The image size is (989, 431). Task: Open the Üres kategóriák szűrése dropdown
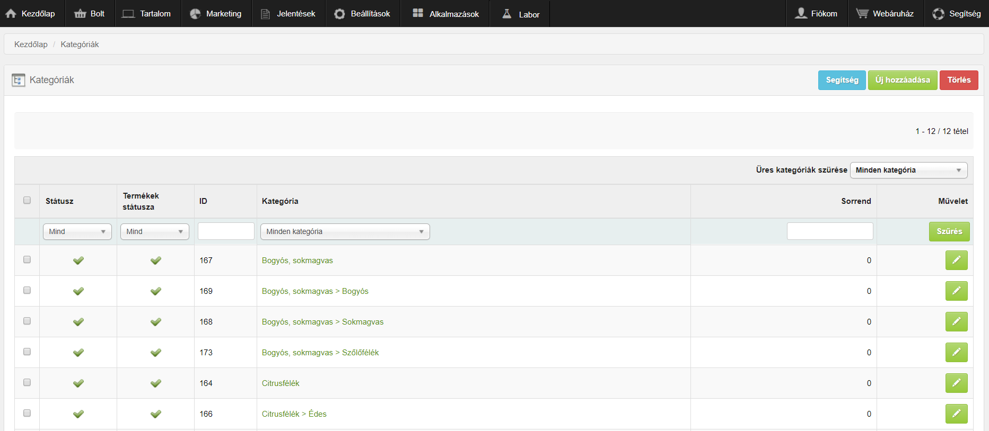point(908,170)
